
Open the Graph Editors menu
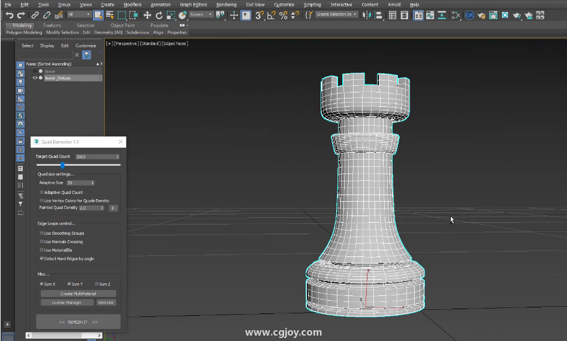point(194,5)
